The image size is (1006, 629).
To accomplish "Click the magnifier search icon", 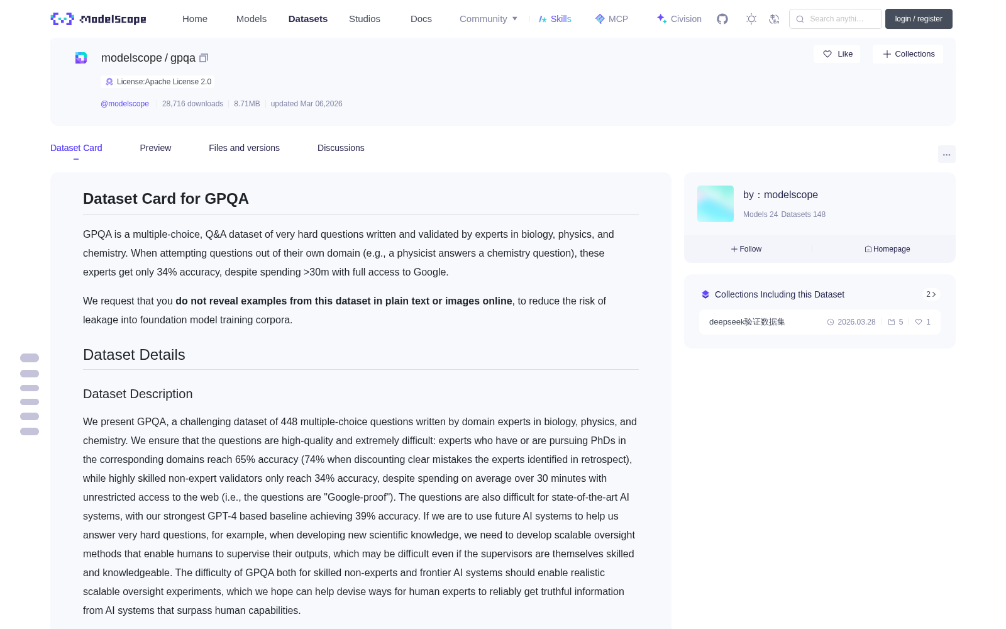I will pos(800,19).
